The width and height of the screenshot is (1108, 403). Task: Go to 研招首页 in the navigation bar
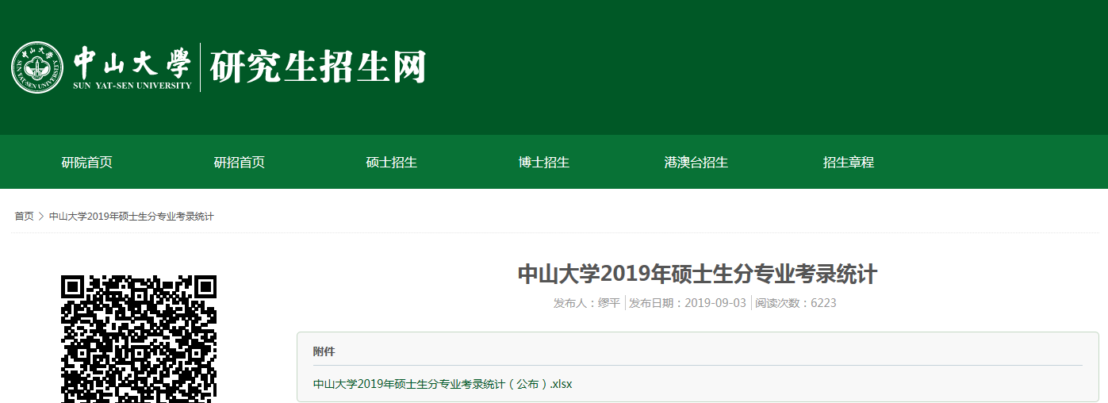(x=239, y=163)
